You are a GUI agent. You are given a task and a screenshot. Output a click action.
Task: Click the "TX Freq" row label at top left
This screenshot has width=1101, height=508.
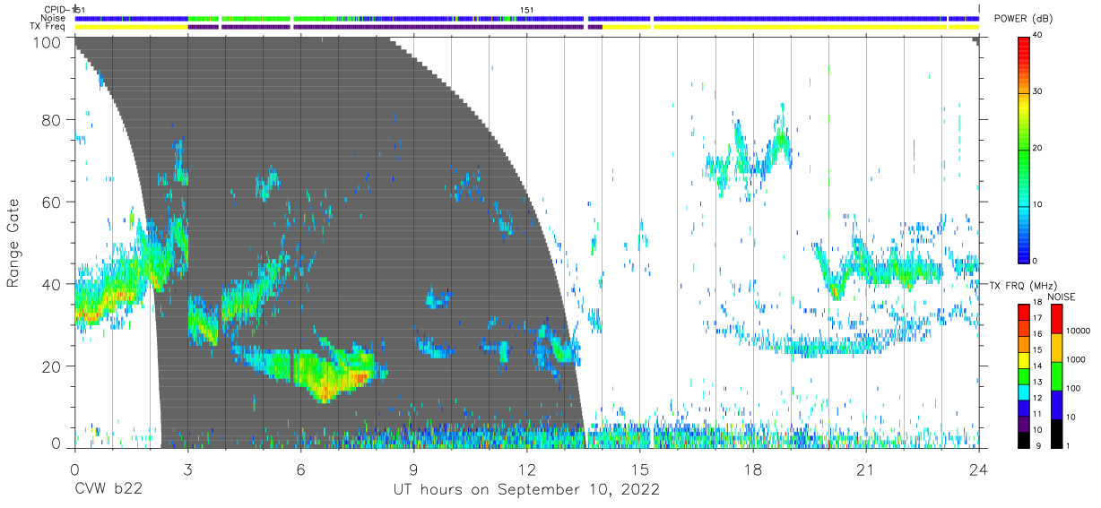[49, 27]
